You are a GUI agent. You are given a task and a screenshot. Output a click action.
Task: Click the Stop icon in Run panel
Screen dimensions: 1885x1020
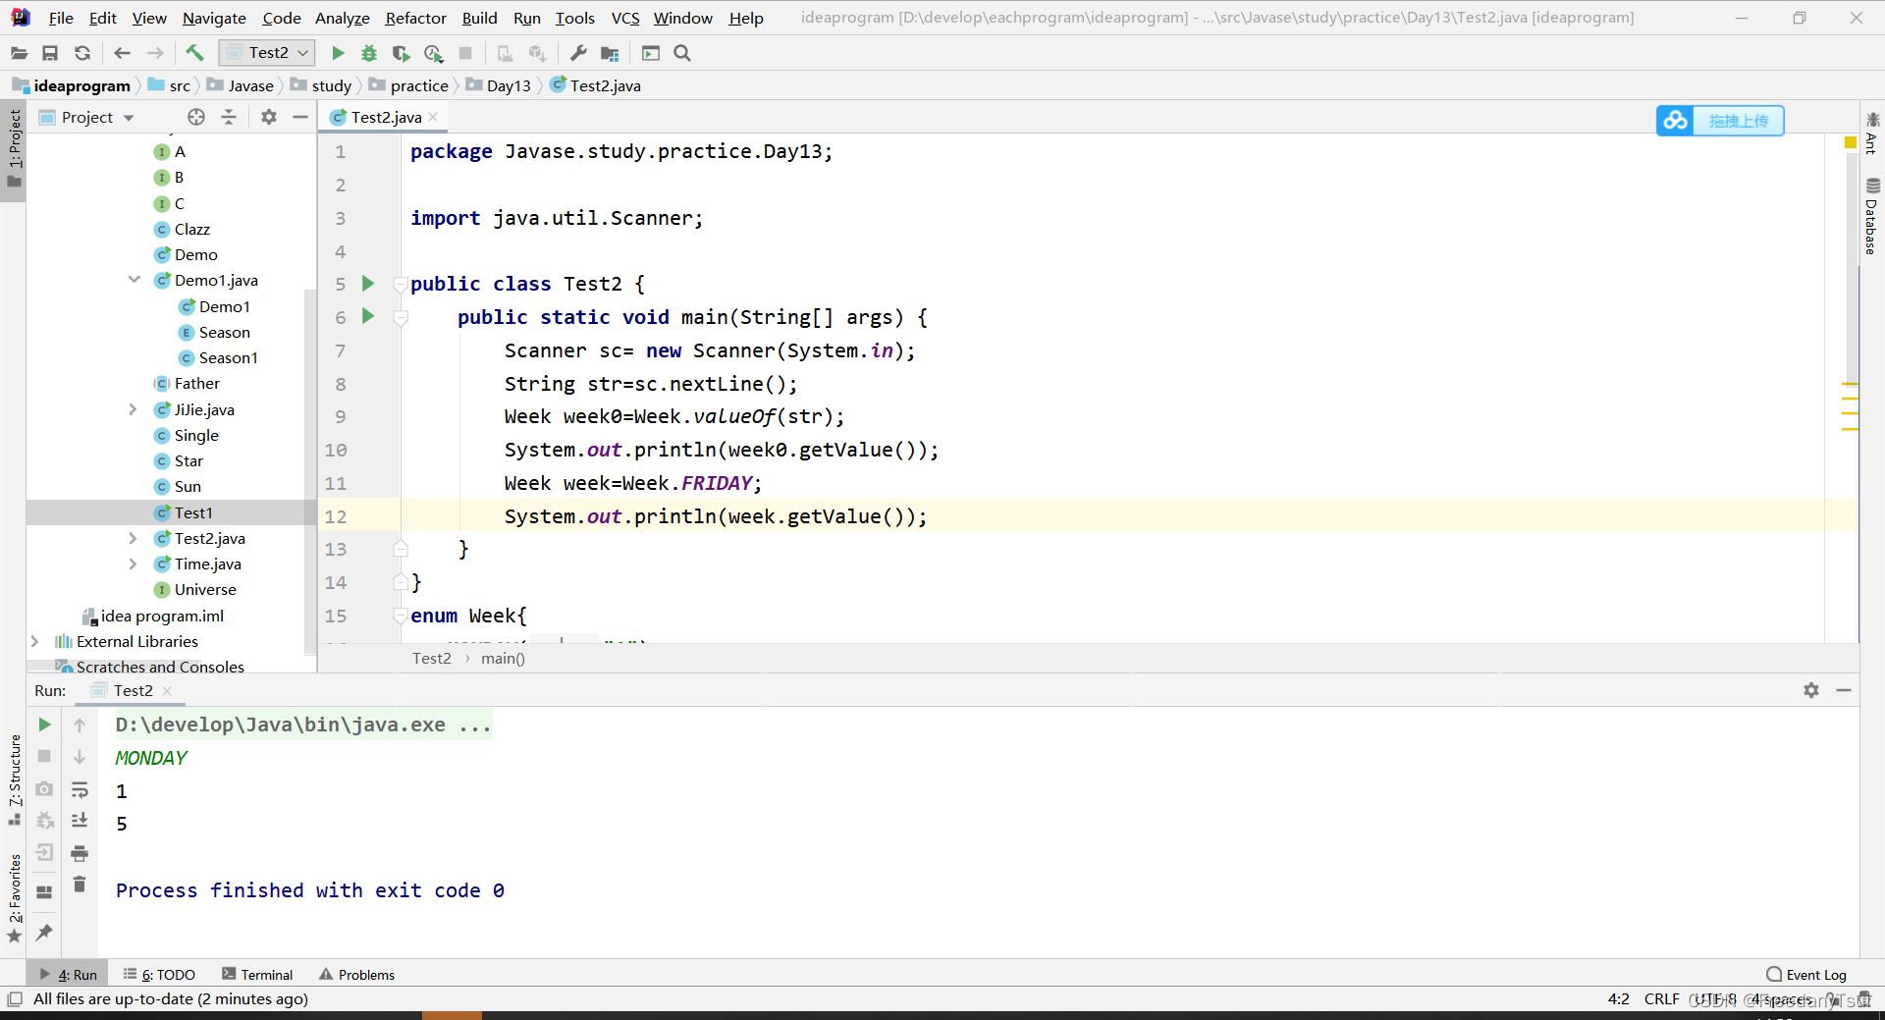(x=44, y=756)
